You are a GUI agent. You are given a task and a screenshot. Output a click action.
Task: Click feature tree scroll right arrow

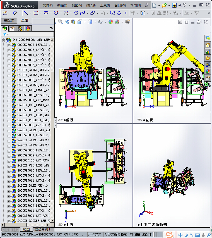pos(48,225)
